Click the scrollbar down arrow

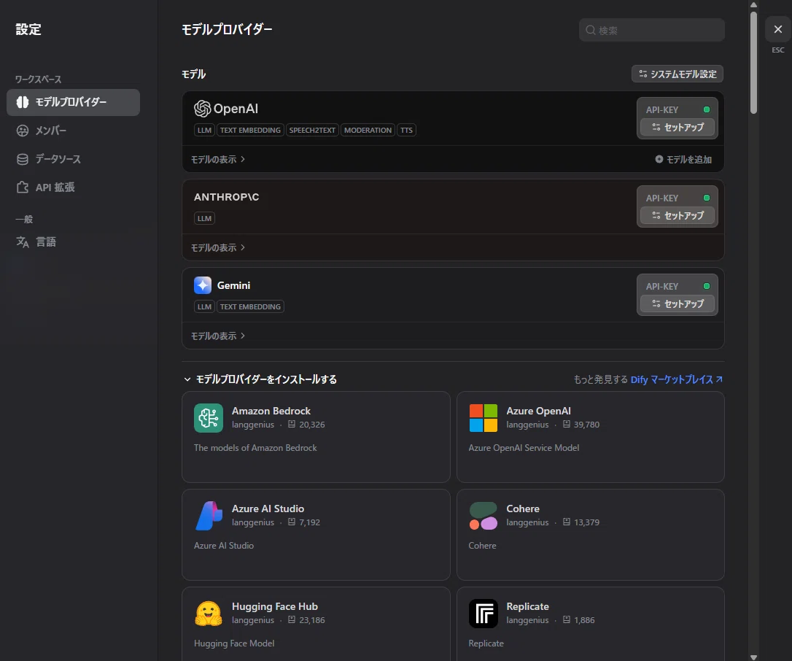(753, 657)
